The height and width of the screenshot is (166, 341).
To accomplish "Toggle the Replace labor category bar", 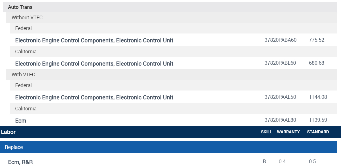I will coord(14,147).
